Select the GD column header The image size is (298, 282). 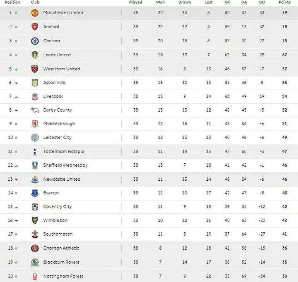coord(262,2)
